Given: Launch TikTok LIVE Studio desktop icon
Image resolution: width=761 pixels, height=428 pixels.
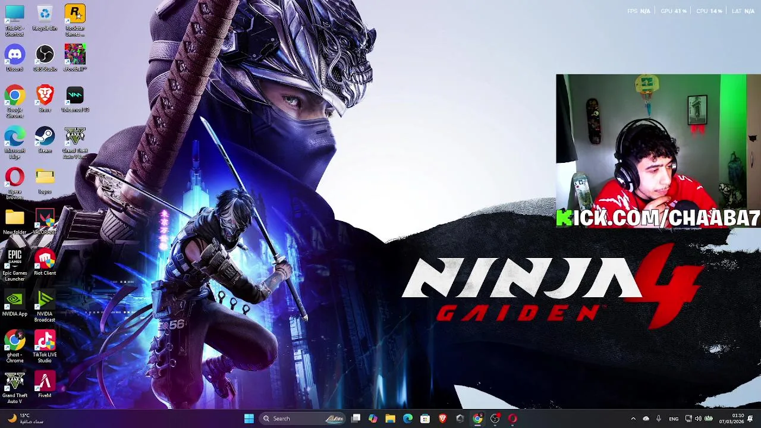Looking at the screenshot, I should pyautogui.click(x=45, y=347).
